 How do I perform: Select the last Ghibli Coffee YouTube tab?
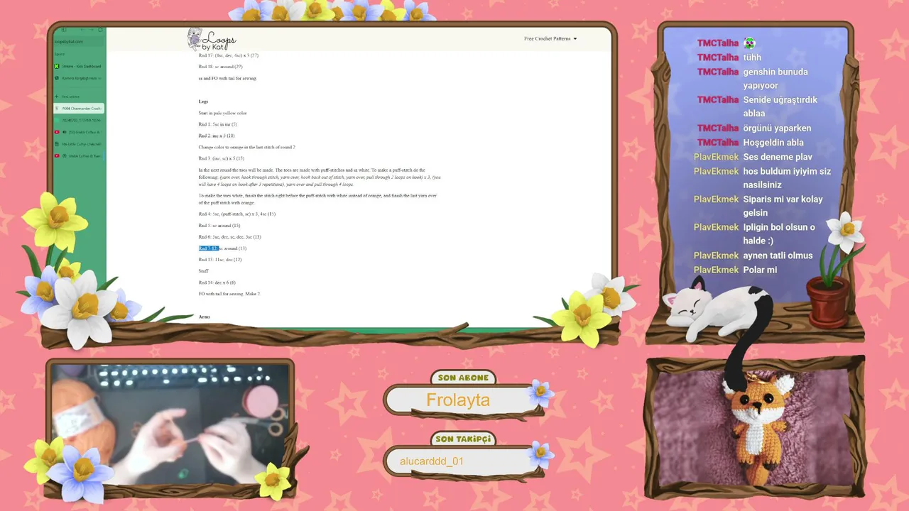tap(79, 155)
